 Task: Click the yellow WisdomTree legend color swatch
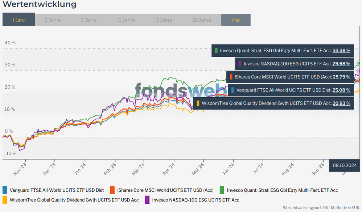5,199
